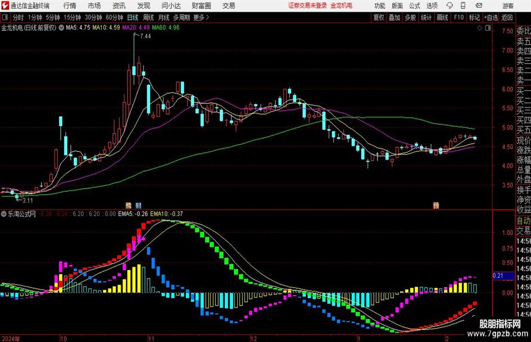
Task: Add stock with +自选 button
Action: point(491,17)
